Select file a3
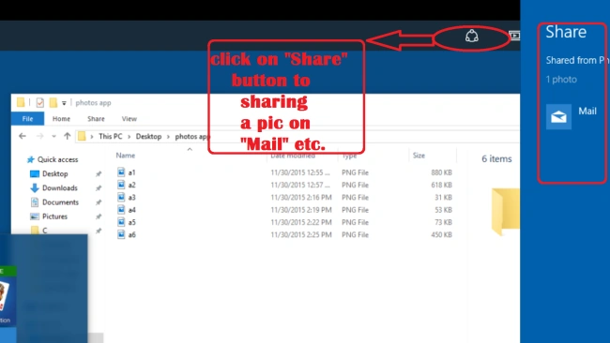Image resolution: width=610 pixels, height=343 pixels. [x=132, y=198]
